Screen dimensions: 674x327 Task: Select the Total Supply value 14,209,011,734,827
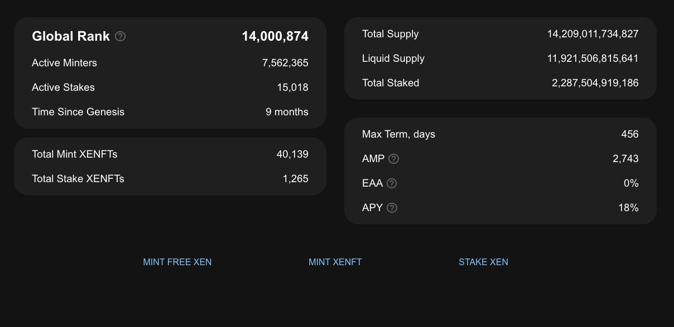tap(593, 34)
